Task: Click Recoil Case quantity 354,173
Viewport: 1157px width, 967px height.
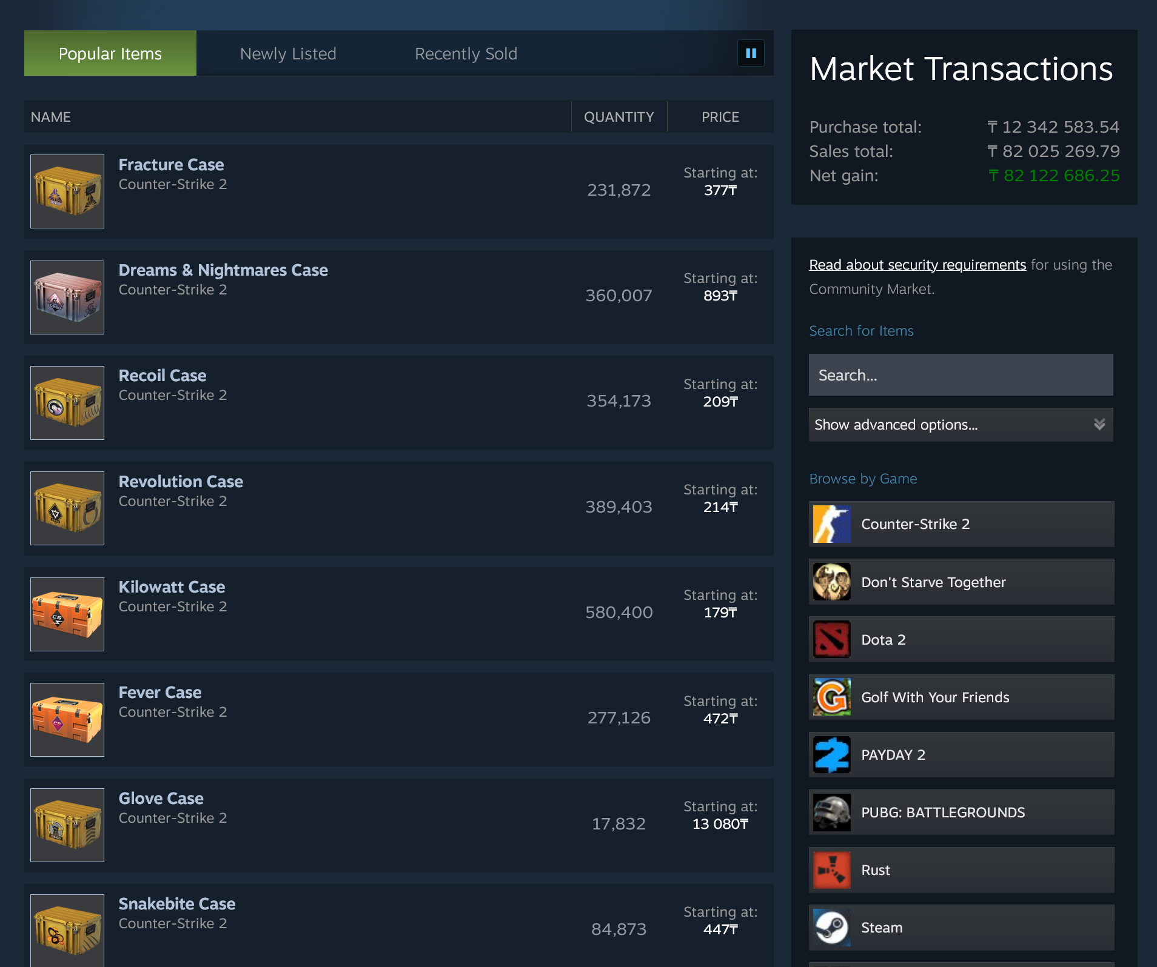Action: click(x=619, y=401)
